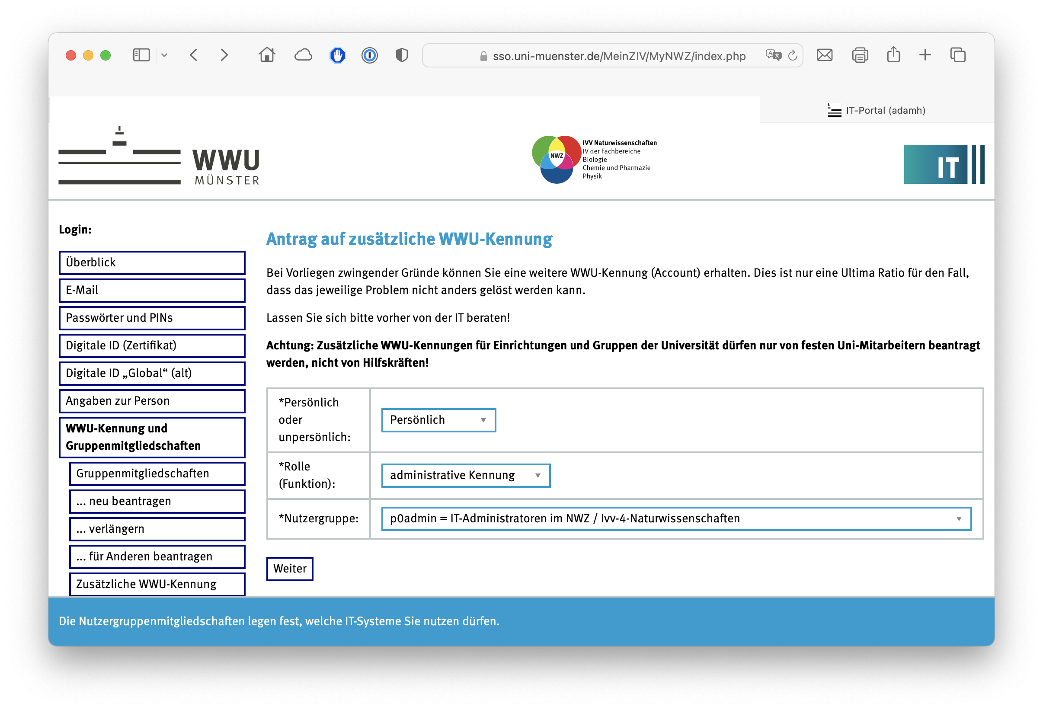1043x710 pixels.
Task: Click the 'Antrag auf zusätzliche WWU-Kennung' heading
Action: point(409,239)
